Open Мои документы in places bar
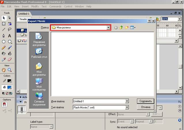 [x=39, y=69]
